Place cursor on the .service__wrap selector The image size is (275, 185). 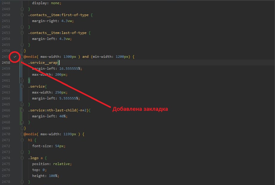pos(43,63)
